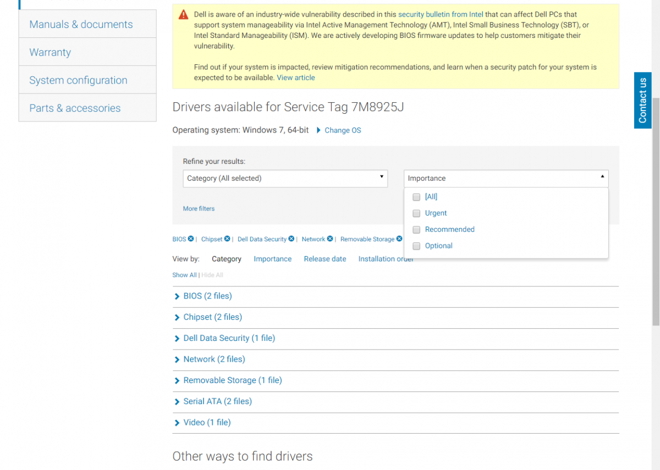Click the Dell Data Security tag text
The width and height of the screenshot is (660, 470).
[262, 239]
